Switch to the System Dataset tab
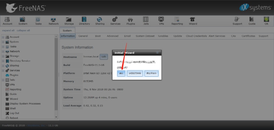 pyautogui.click(x=145, y=36)
